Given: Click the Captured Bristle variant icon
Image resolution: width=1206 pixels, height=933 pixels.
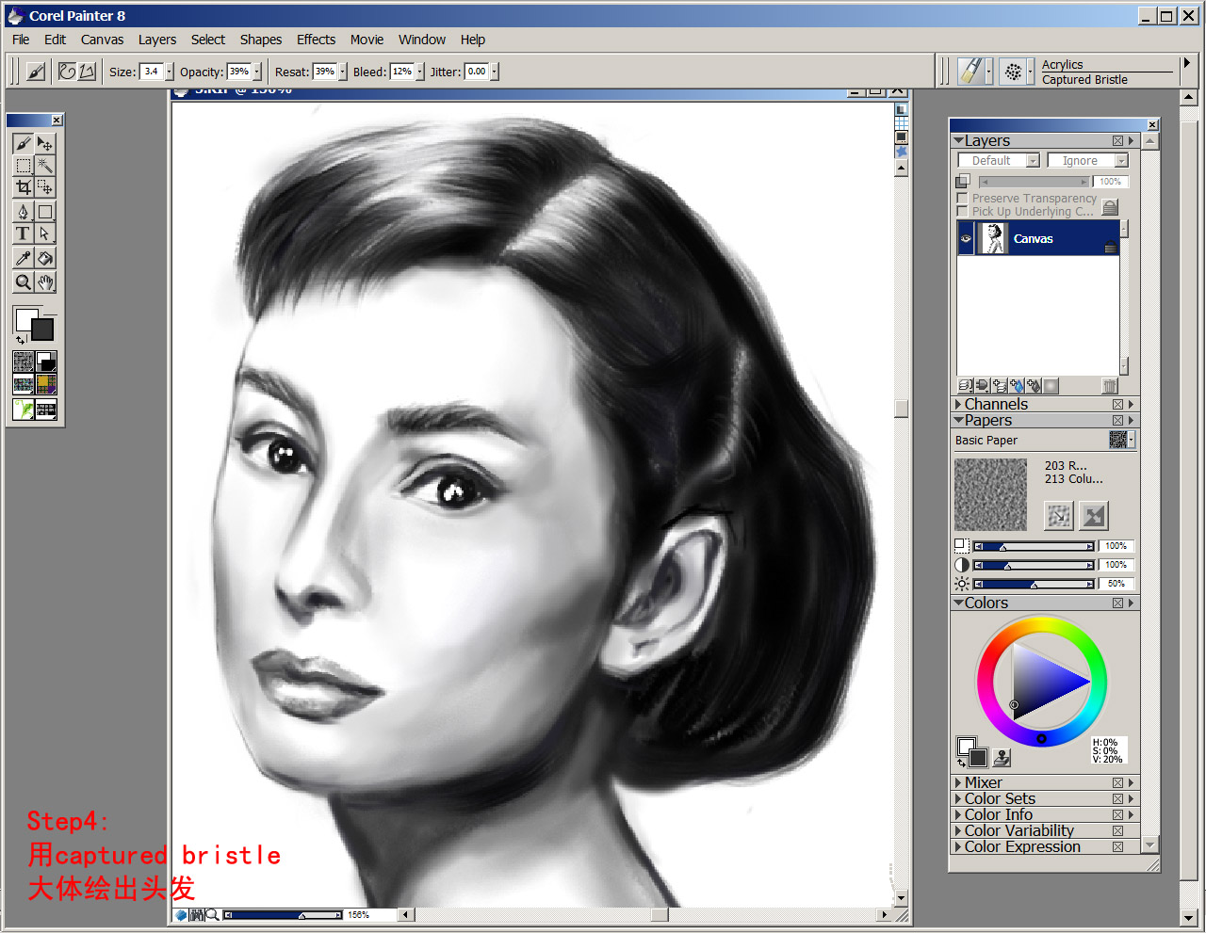Looking at the screenshot, I should [1013, 72].
